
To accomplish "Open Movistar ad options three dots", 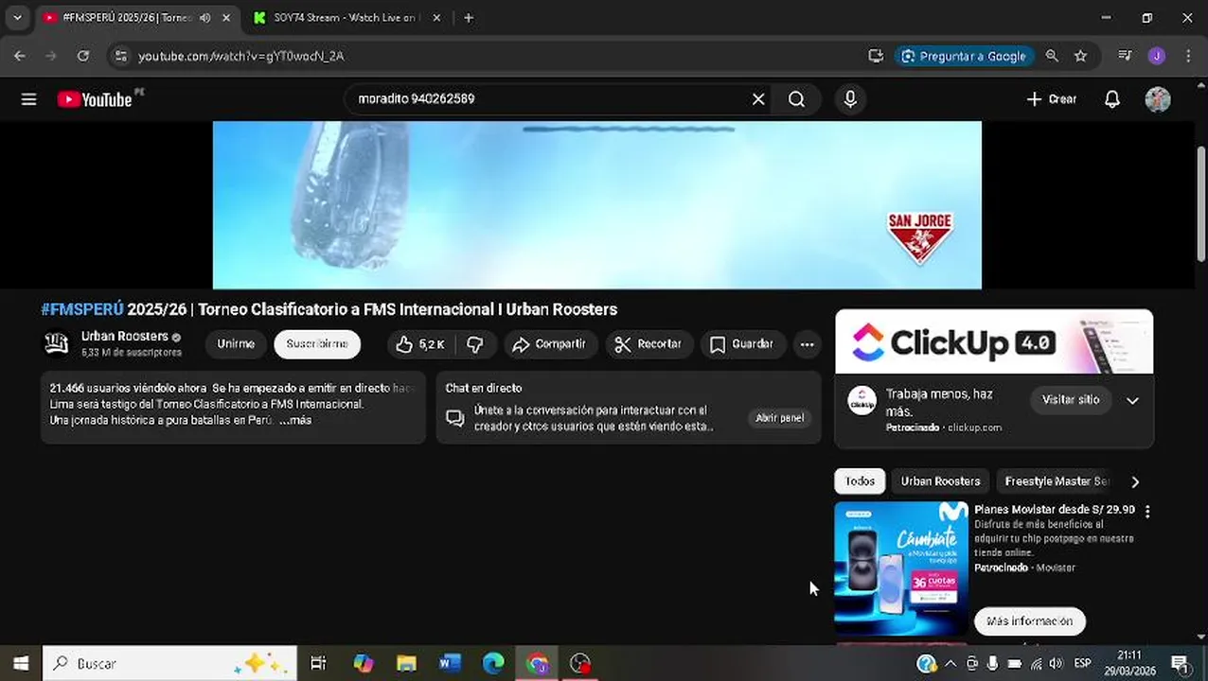I will click(1147, 512).
